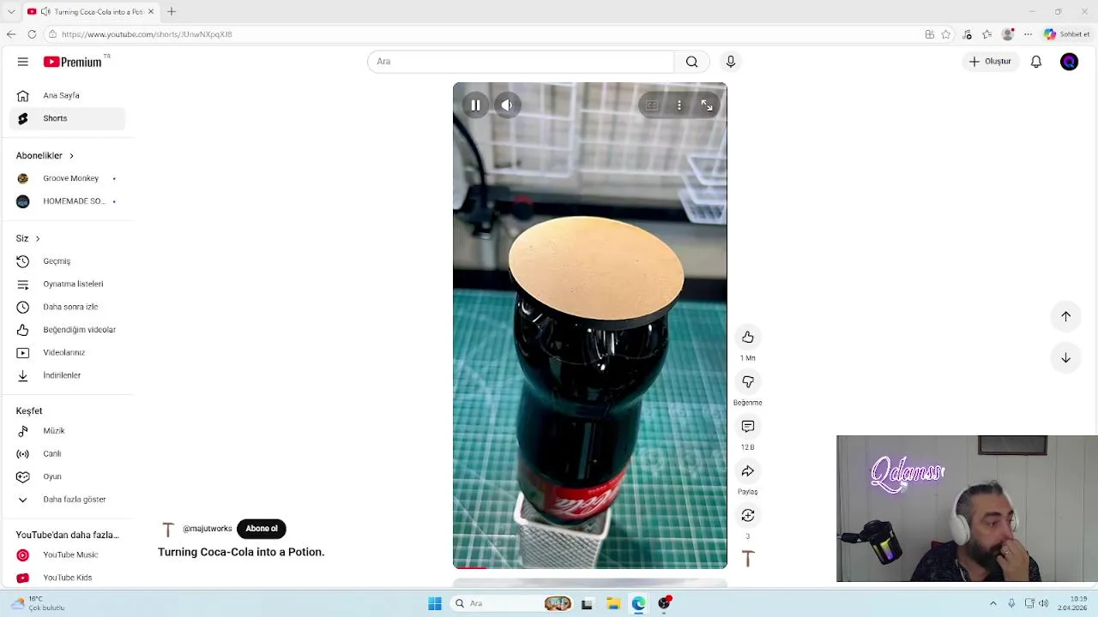Open the remix icon below Paylaş
Image resolution: width=1098 pixels, height=617 pixels.
click(x=748, y=515)
